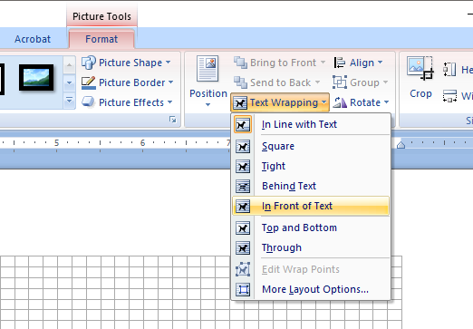Click the Square wrapping icon
Viewport: 473px width, 329px height.
pyautogui.click(x=243, y=147)
